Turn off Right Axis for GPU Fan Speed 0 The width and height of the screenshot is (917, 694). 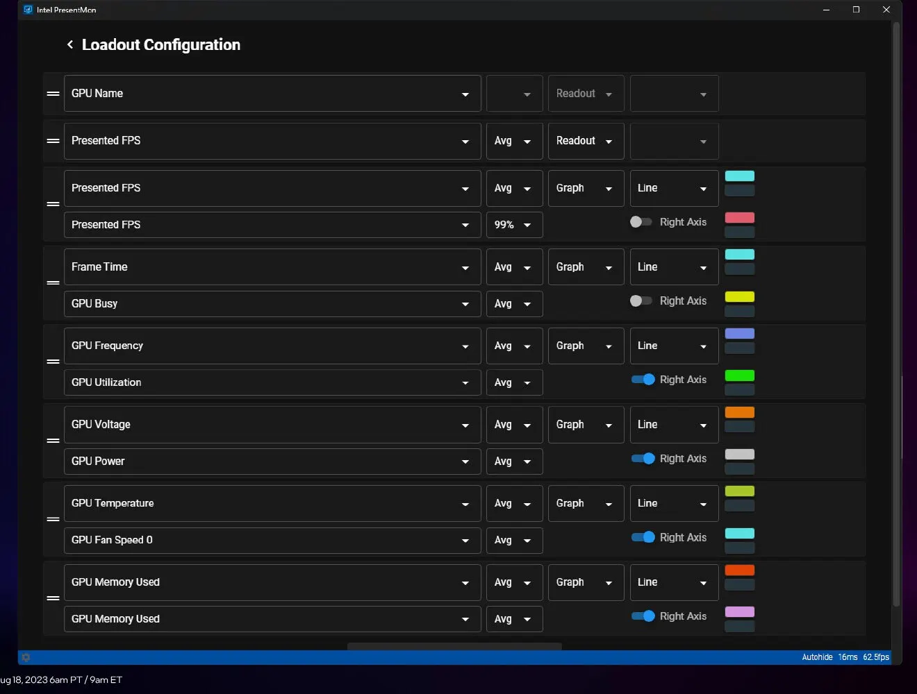pyautogui.click(x=643, y=537)
